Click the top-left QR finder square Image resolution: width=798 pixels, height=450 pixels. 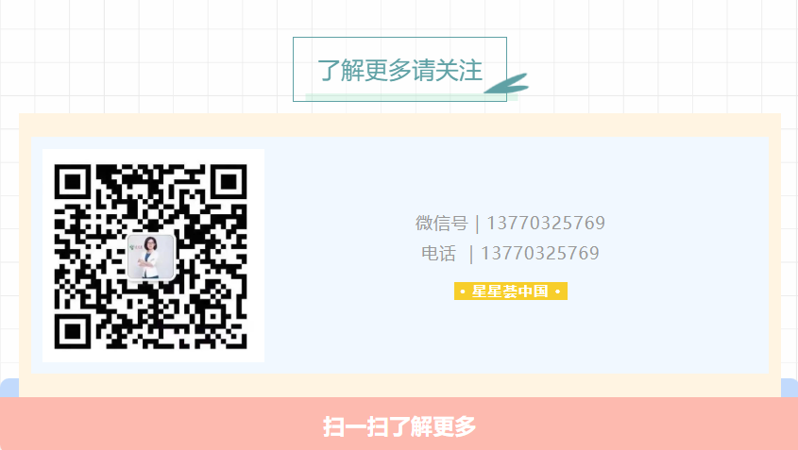(x=73, y=181)
